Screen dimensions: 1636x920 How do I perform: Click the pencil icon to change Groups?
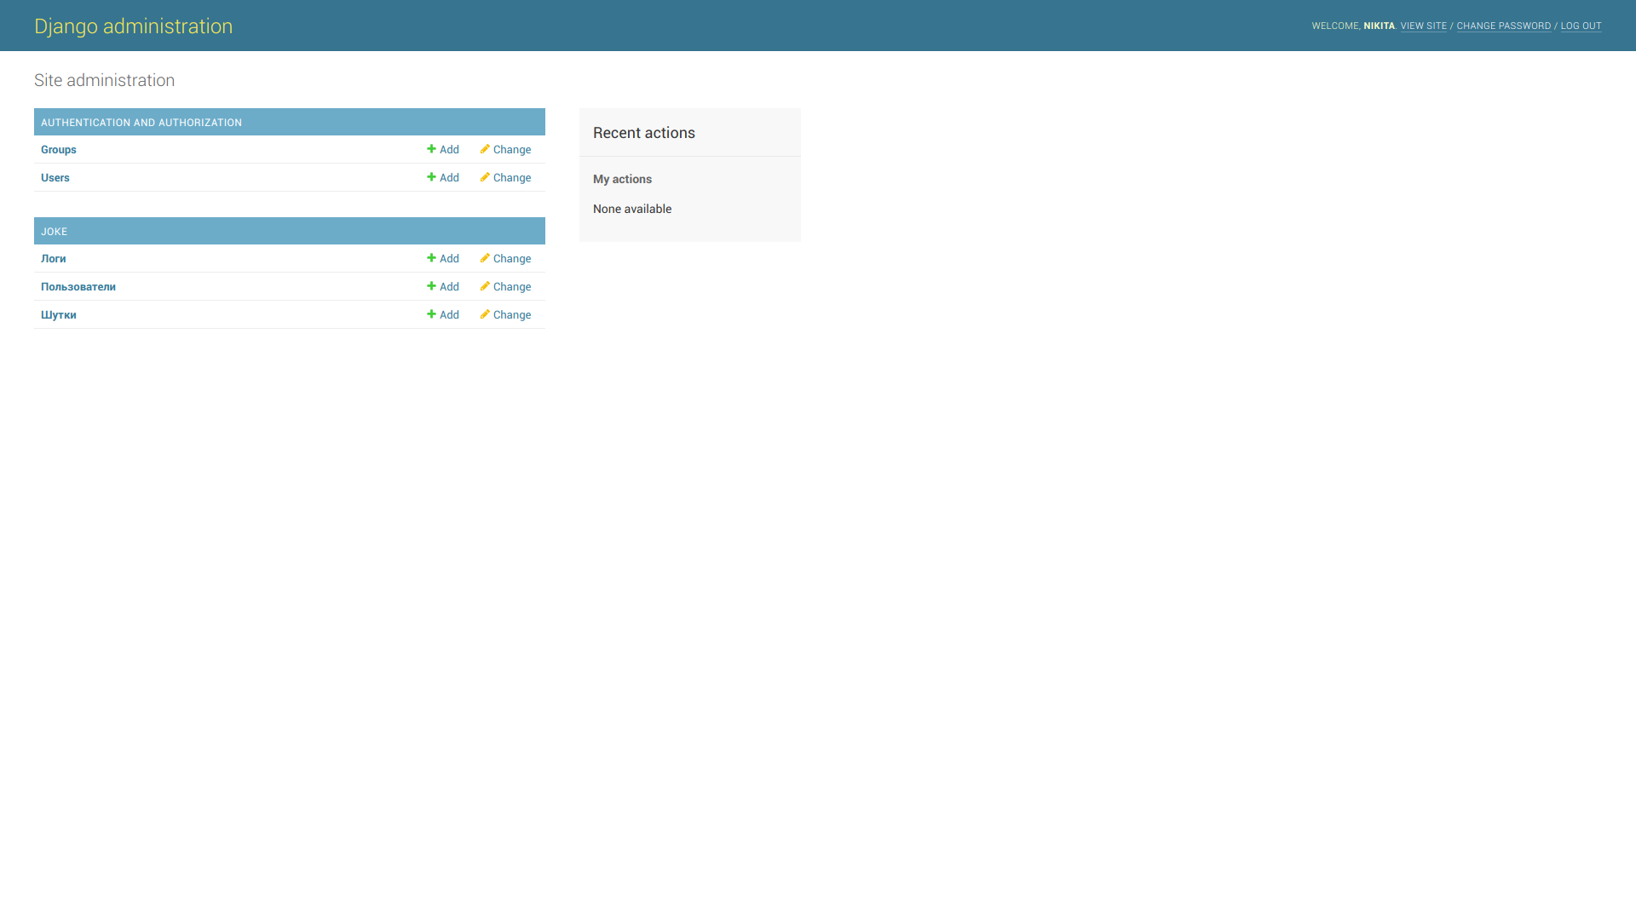(485, 149)
